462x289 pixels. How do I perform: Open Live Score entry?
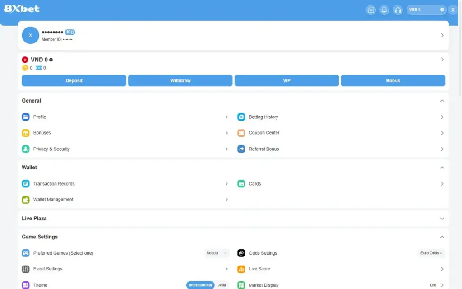coord(341,269)
